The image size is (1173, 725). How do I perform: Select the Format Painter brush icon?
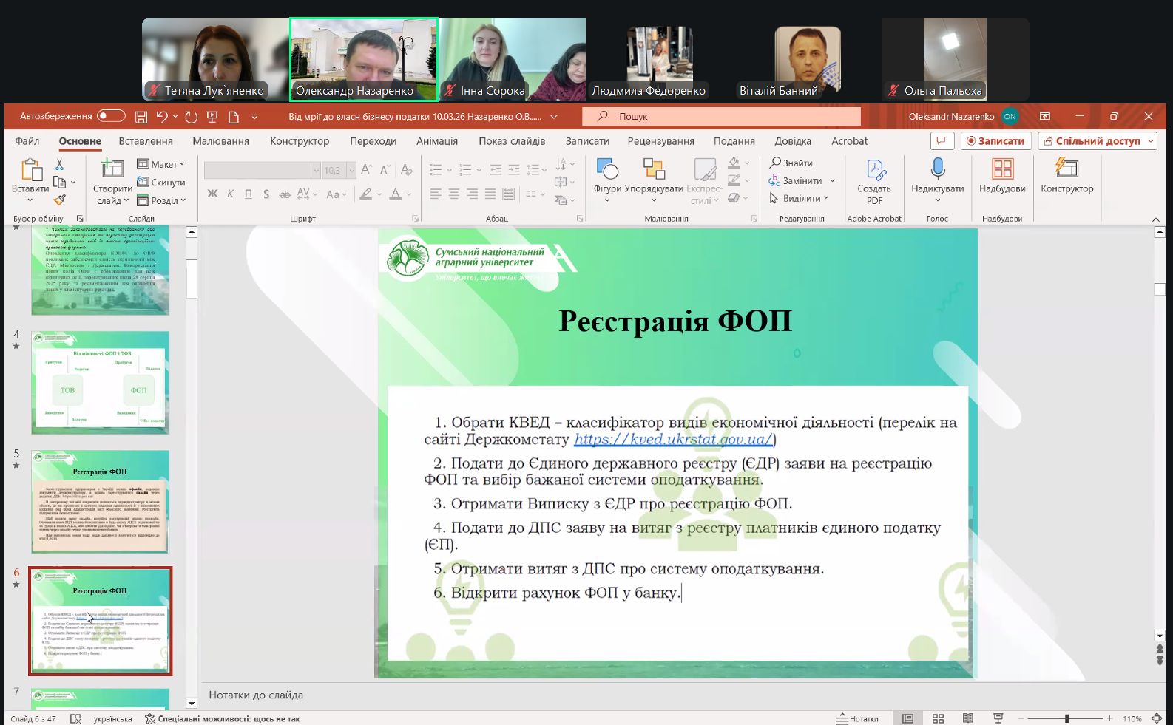59,200
